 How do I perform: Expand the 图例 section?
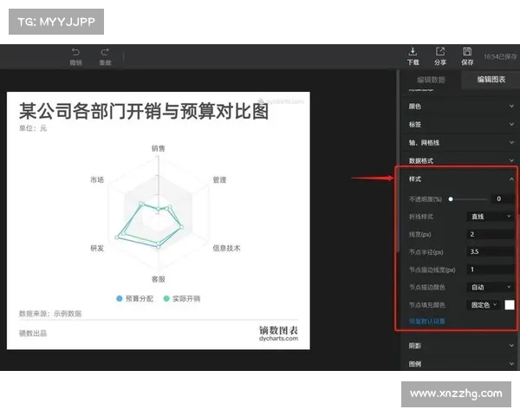[x=461, y=364]
